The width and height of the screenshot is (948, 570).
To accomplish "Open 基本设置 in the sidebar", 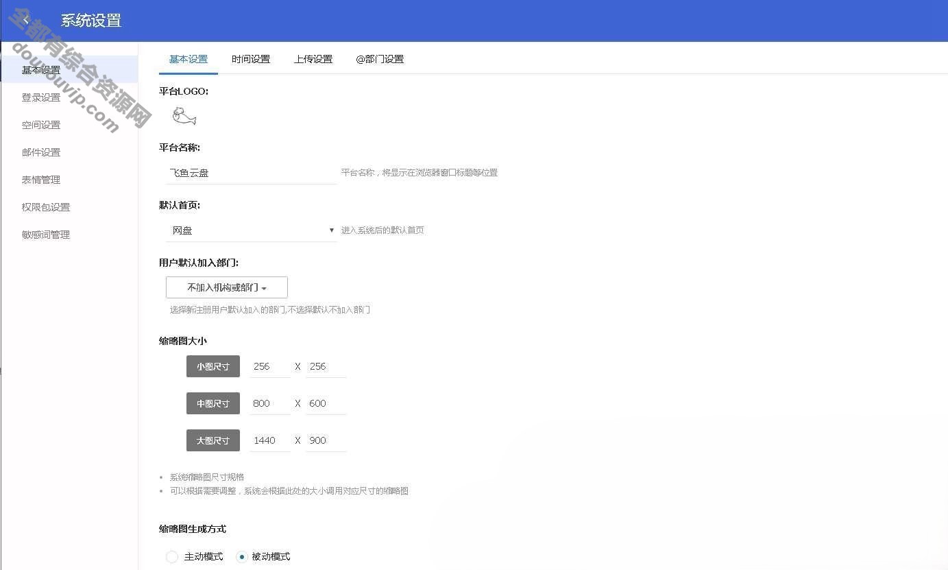I will pyautogui.click(x=69, y=70).
